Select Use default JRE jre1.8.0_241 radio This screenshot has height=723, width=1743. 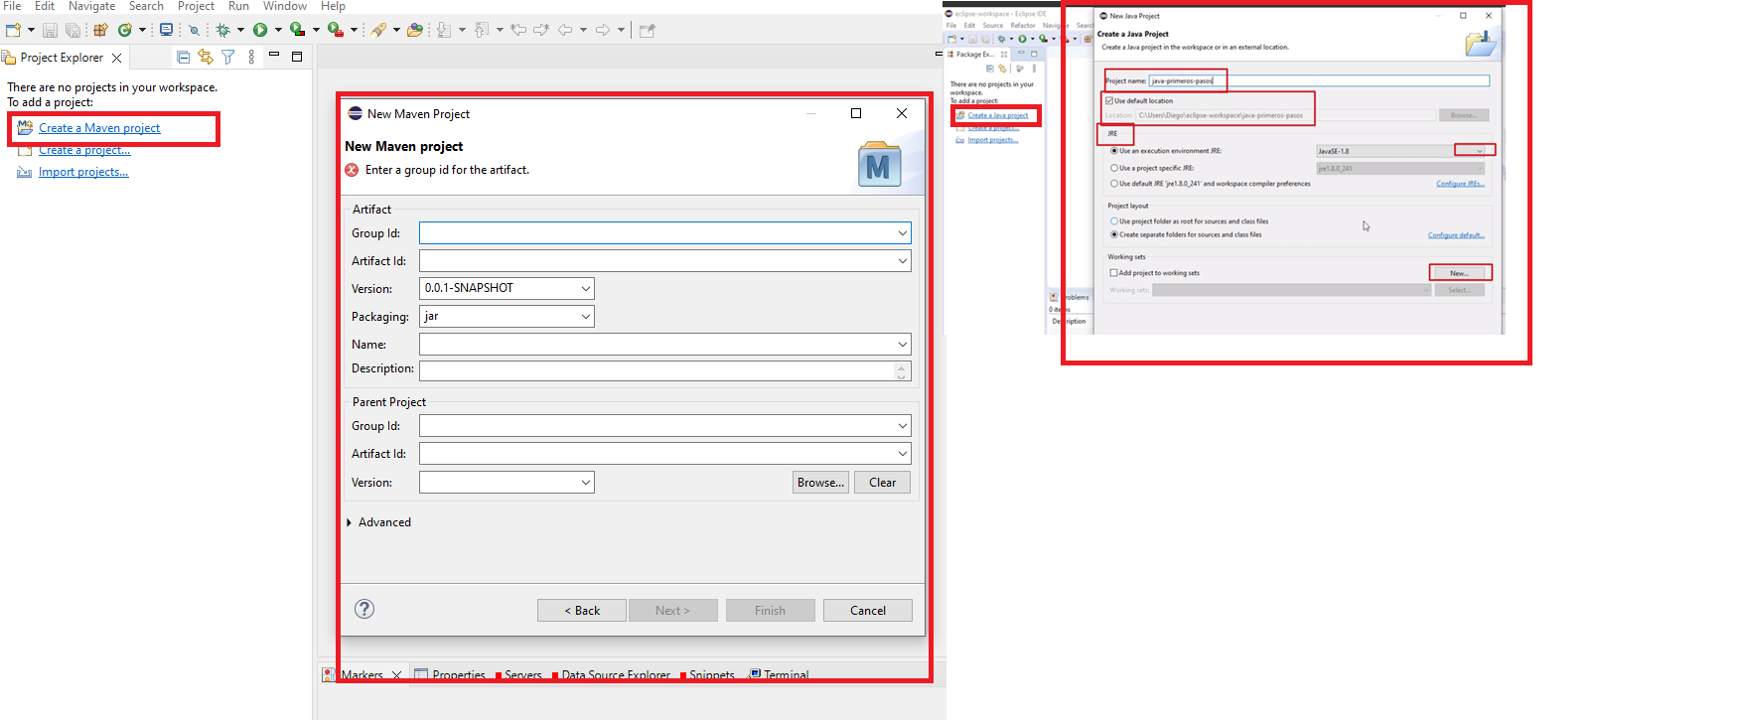point(1114,184)
